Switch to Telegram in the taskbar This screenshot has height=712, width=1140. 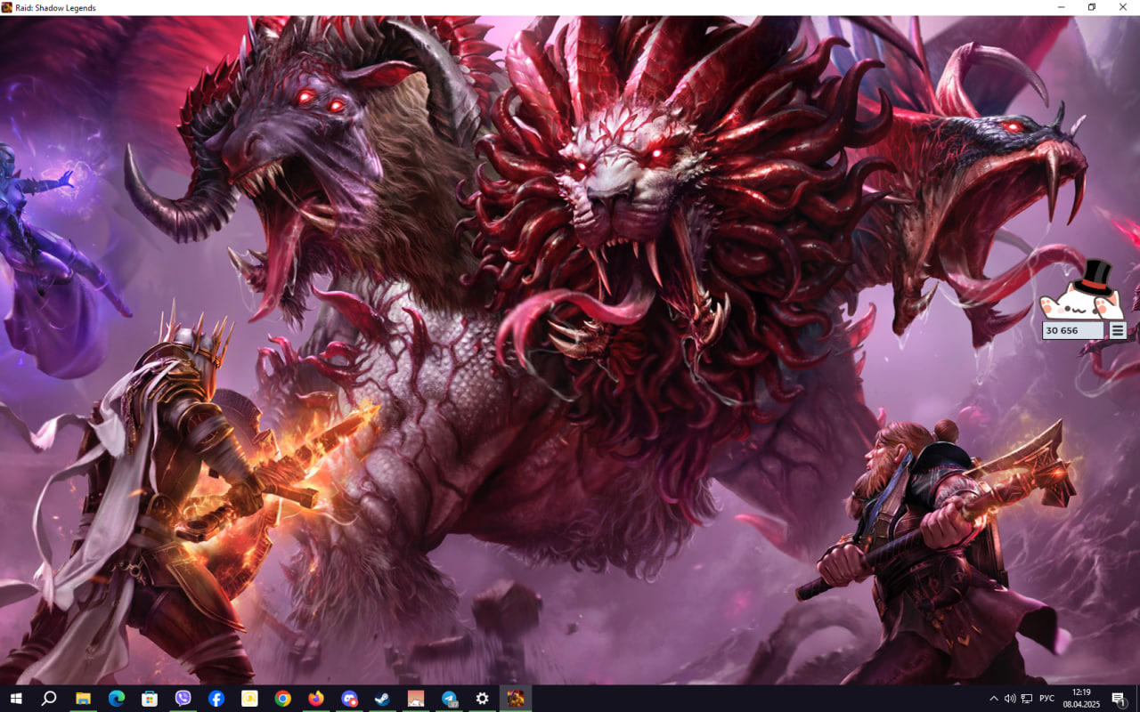(449, 699)
